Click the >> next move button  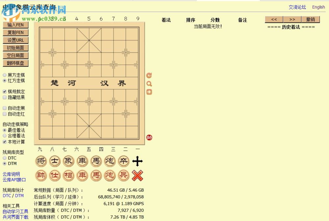coord(292,19)
